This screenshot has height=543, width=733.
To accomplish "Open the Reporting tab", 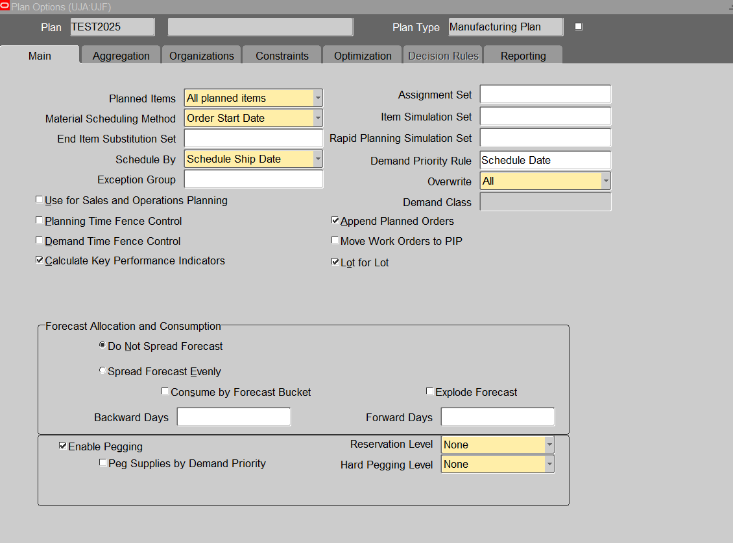I will [x=523, y=56].
